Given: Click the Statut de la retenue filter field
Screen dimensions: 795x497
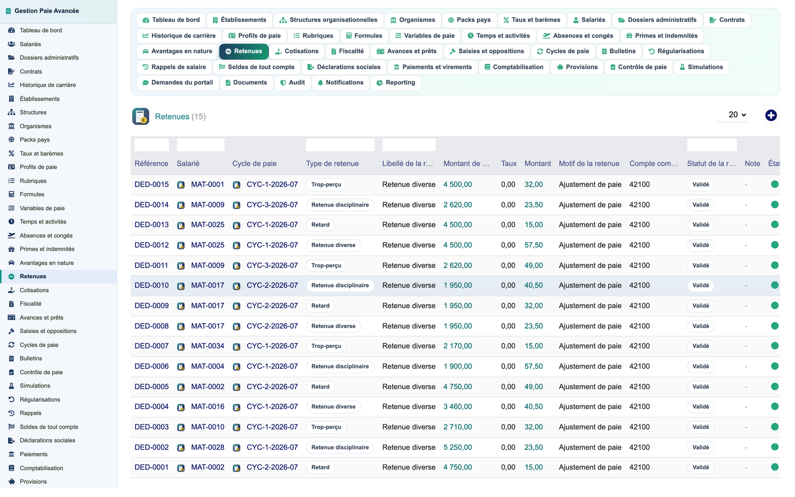Looking at the screenshot, I should [712, 145].
